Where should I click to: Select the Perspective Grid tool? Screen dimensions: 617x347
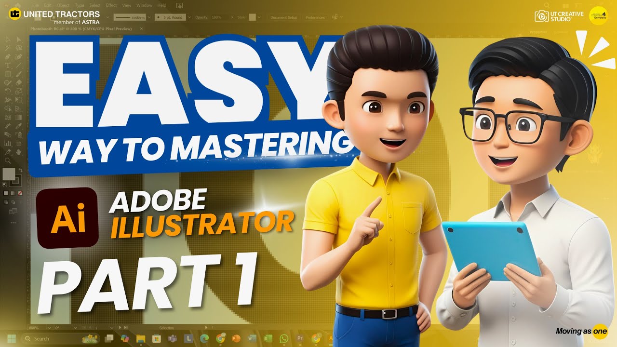[18, 109]
